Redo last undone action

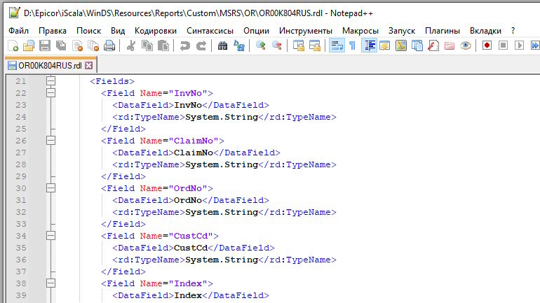[x=201, y=45]
